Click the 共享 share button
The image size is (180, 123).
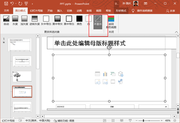coord(171,11)
